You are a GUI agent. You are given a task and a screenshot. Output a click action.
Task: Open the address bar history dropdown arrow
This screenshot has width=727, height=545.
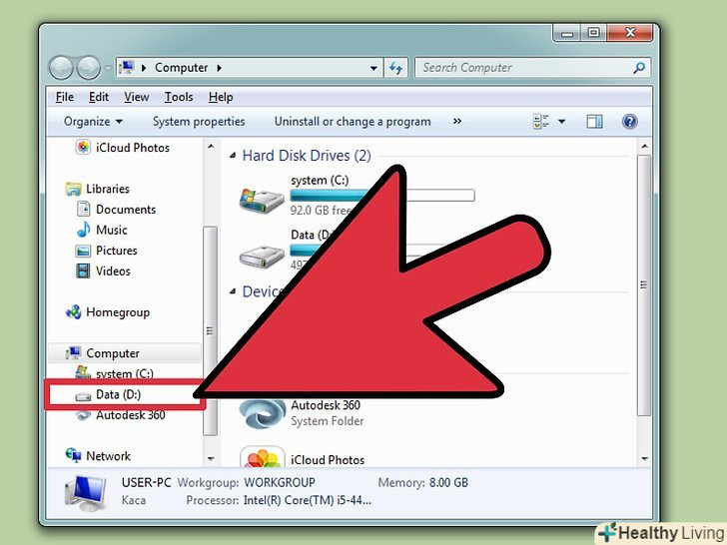coord(373,68)
